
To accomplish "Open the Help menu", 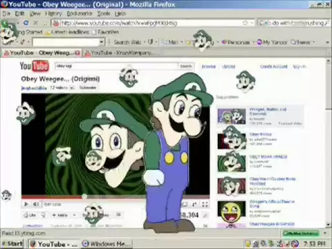I will click(120, 14).
